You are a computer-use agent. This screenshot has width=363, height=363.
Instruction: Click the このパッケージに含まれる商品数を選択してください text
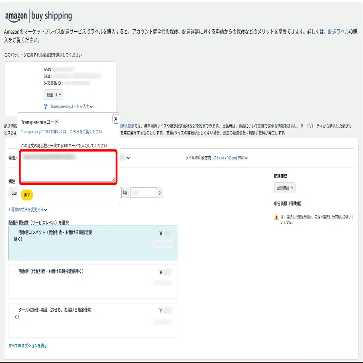pyautogui.click(x=43, y=55)
